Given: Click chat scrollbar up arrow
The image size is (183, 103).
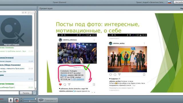Looking at the screenshot, I should tap(35, 12).
